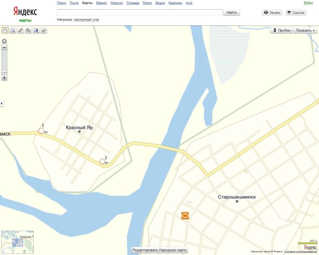319x255 pixels.
Task: Select the hand pan tool
Action: coord(5,31)
